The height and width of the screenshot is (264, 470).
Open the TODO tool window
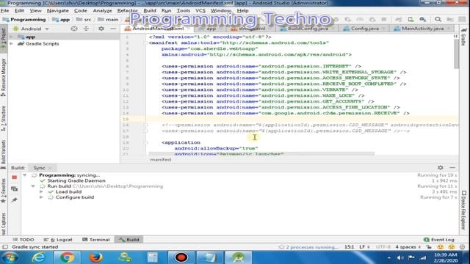pos(23,240)
